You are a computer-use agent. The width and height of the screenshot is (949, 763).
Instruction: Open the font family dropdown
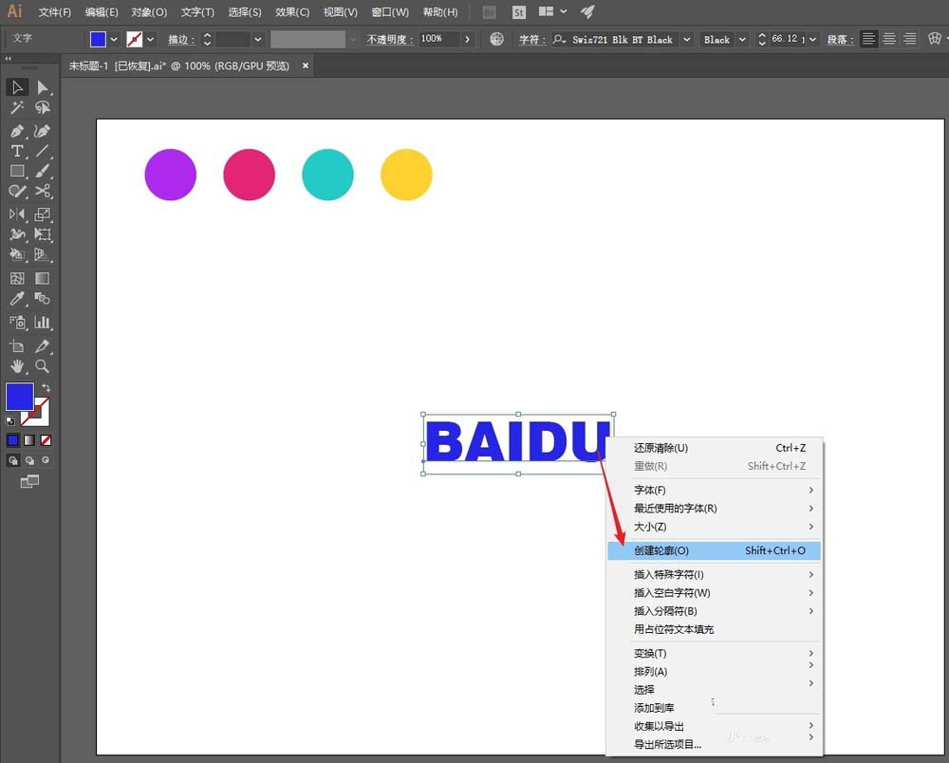(x=687, y=40)
